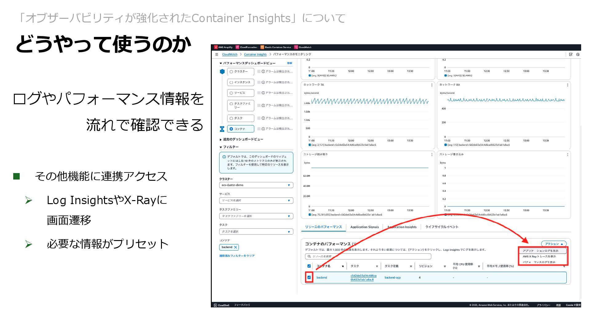The width and height of the screenshot is (591, 332).
Task: Collapse the フィルター section
Action: [x=221, y=147]
